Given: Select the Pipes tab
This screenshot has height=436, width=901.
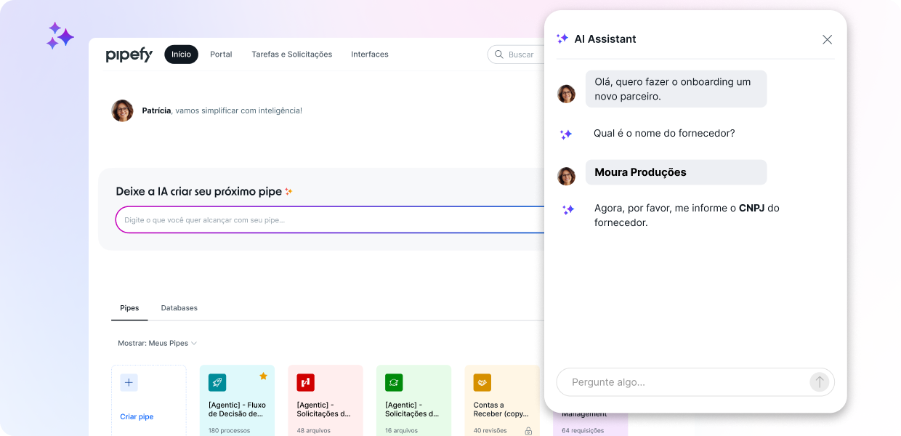Looking at the screenshot, I should pos(129,308).
